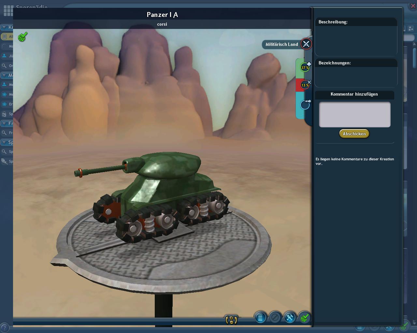Screen dimensions: 417x333
Task: Click the second blue swirl sidebar icon in Sporepedia
Action: (x=4, y=104)
